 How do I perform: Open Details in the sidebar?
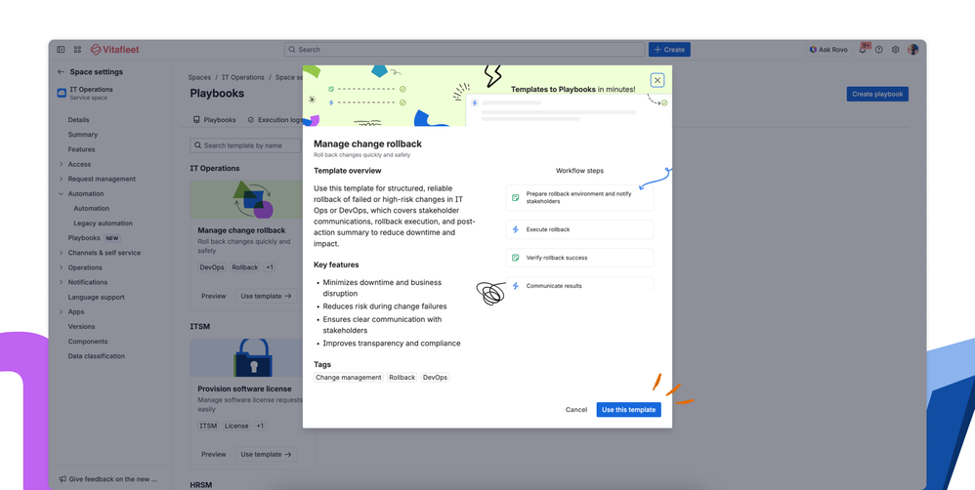[79, 120]
